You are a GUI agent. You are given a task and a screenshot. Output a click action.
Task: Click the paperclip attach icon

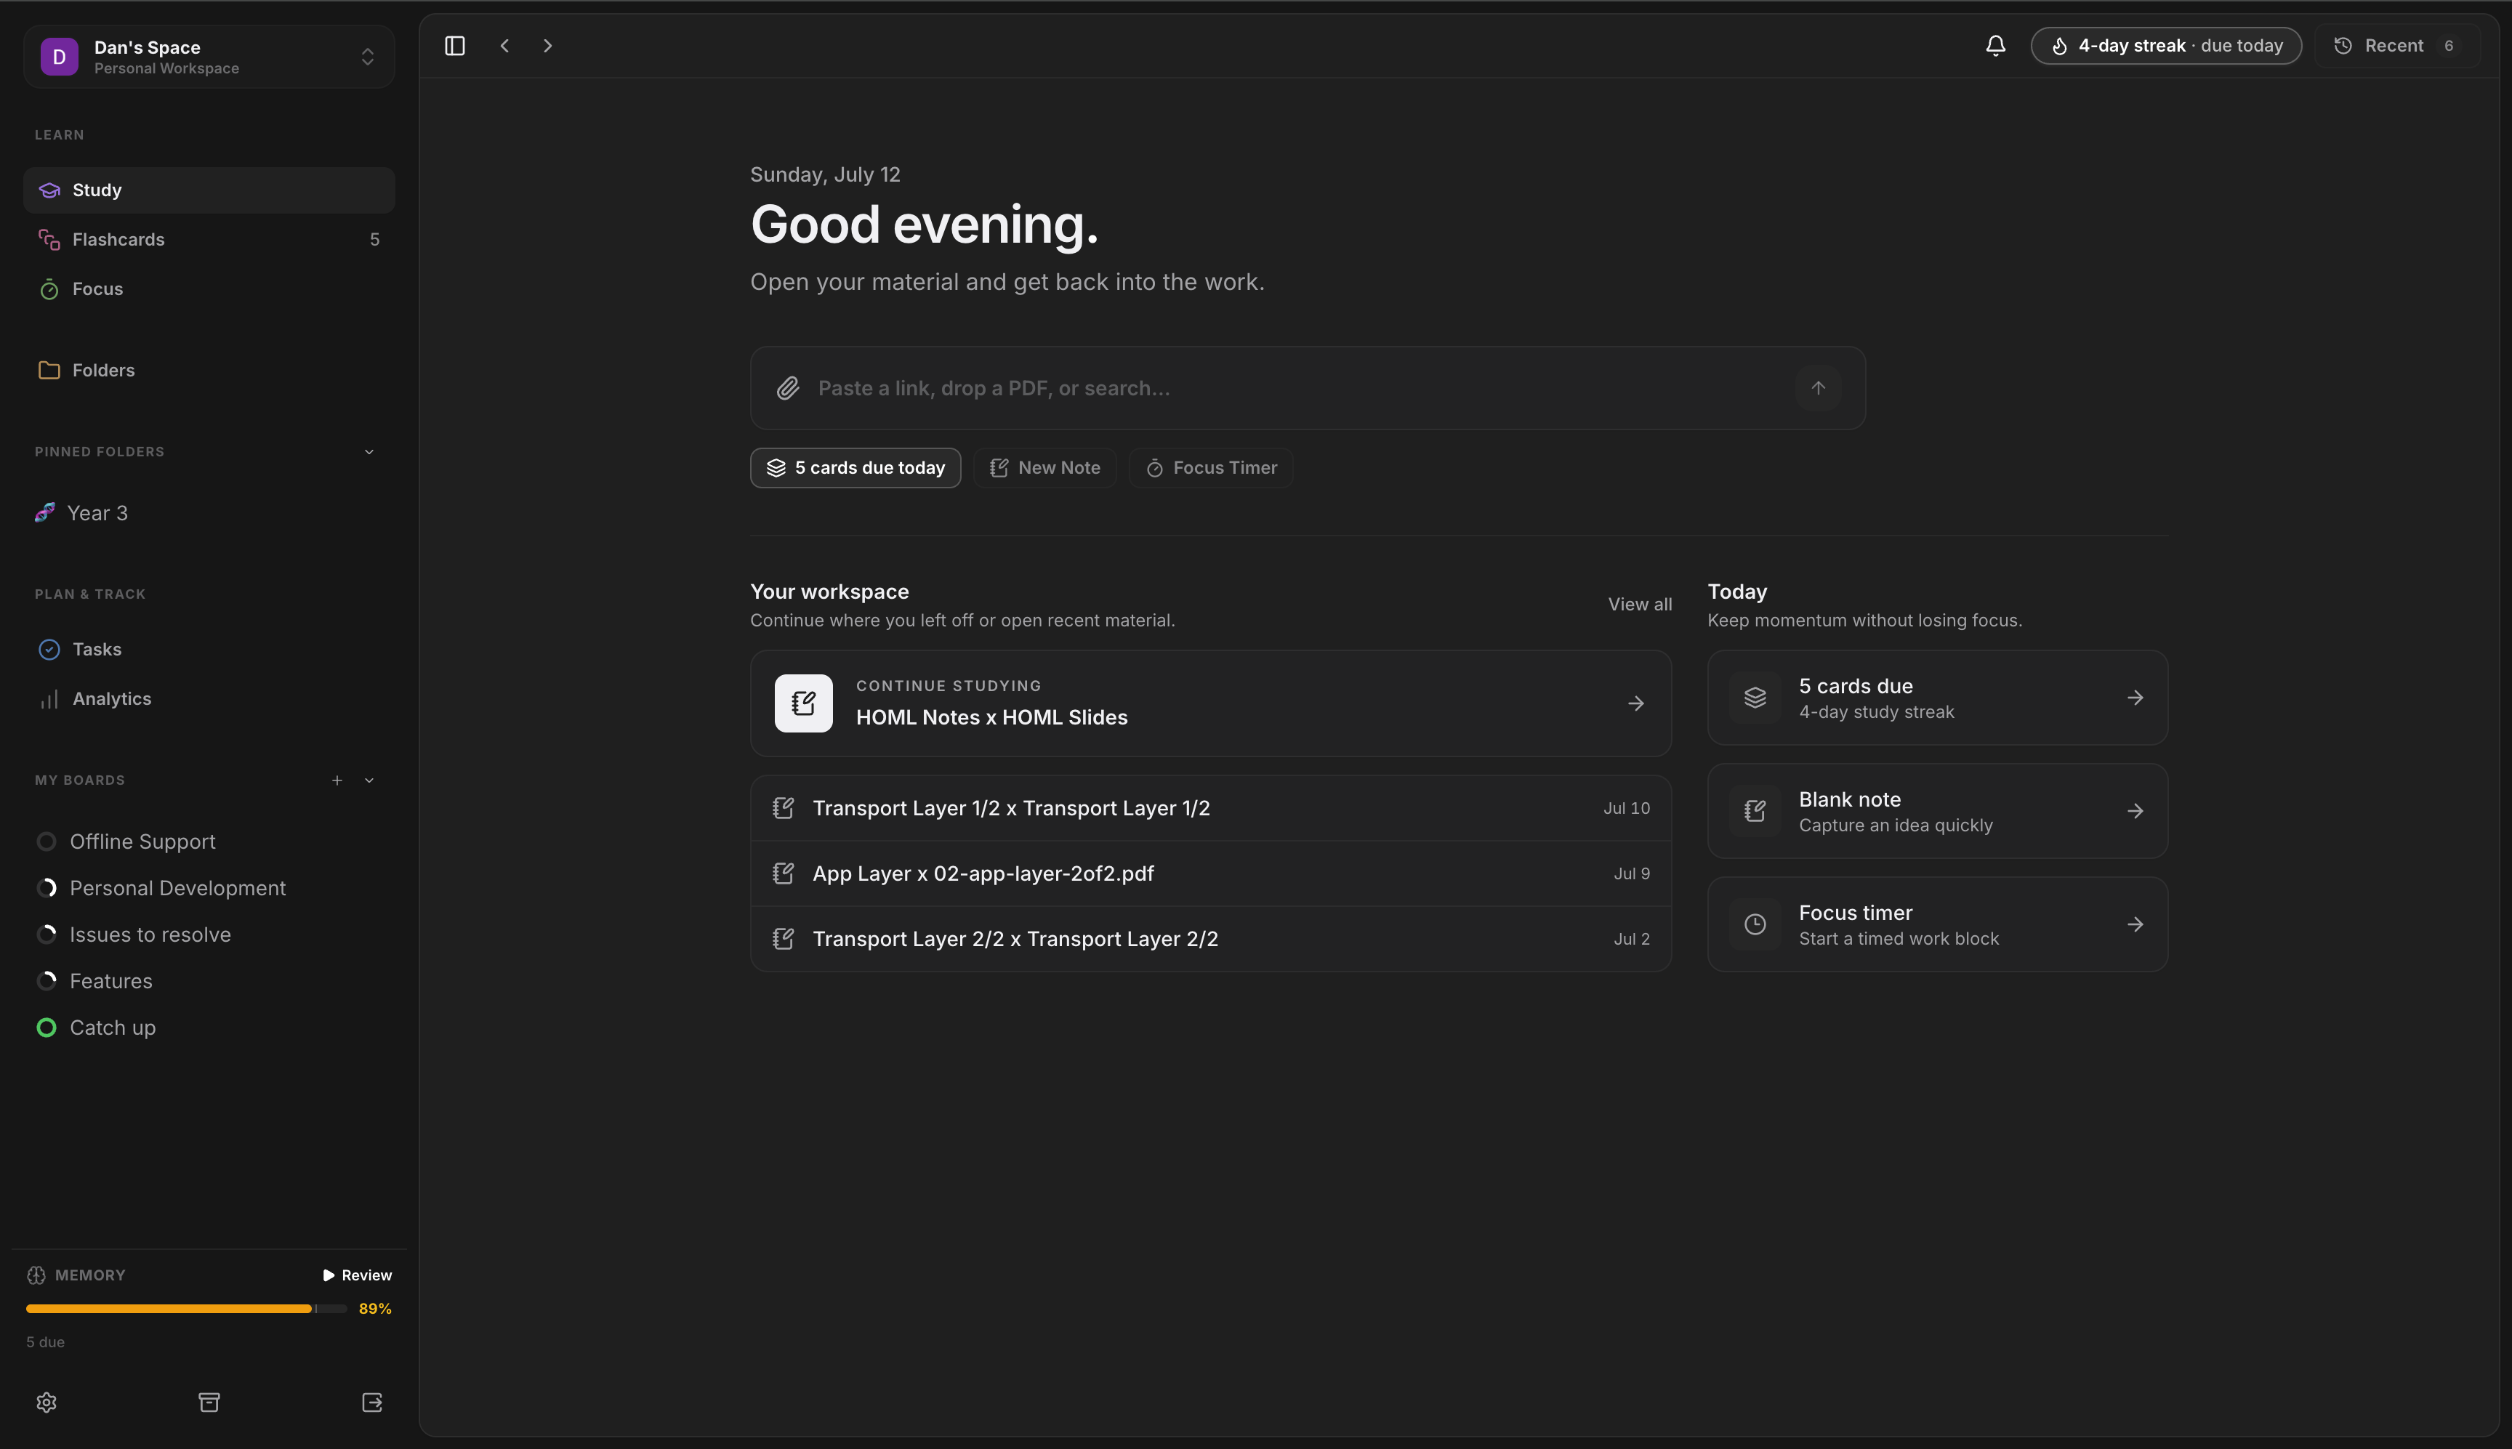(x=788, y=388)
